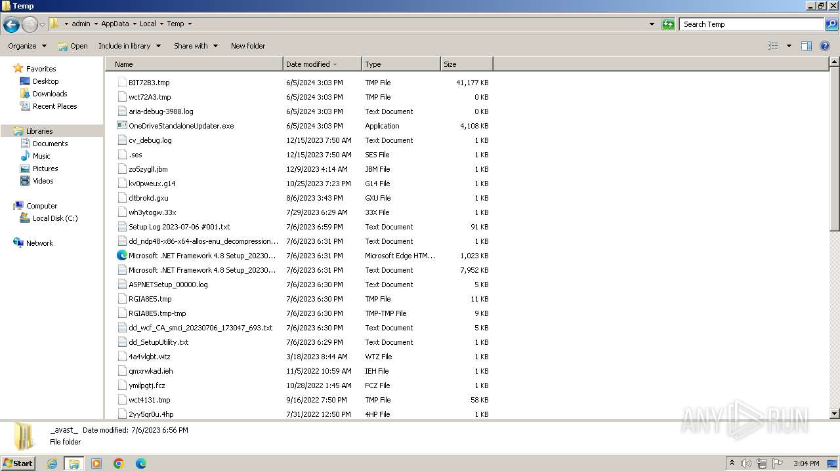Click the Search Temp input field

[x=751, y=24]
